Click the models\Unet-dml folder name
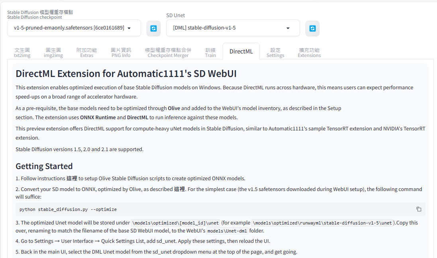 (227, 231)
